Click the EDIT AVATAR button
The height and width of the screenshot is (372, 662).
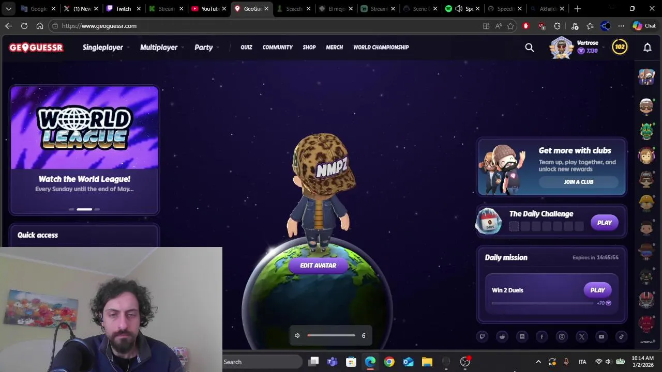click(318, 266)
